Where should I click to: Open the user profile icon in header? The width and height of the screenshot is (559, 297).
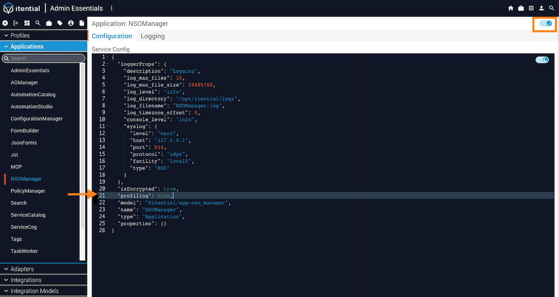pyautogui.click(x=541, y=8)
